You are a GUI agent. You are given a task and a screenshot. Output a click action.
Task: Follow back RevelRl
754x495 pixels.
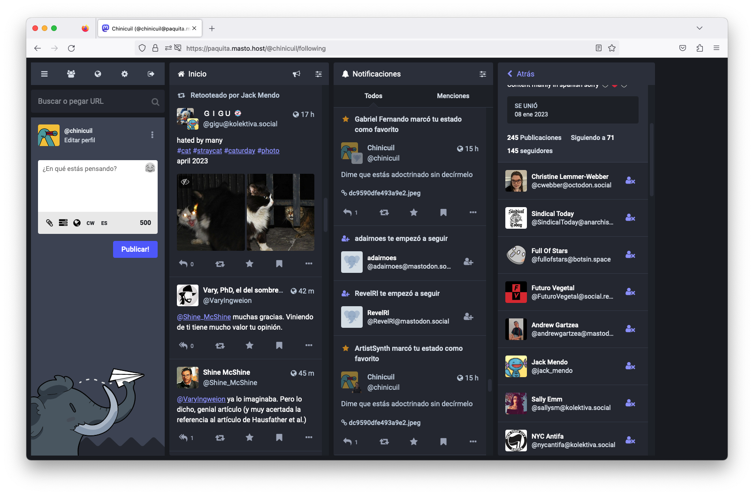(468, 317)
